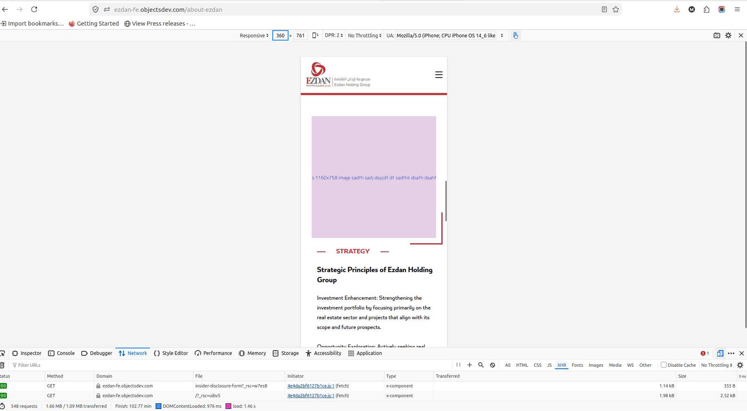This screenshot has height=411, width=747.
Task: Filter requests by CSS
Action: (x=538, y=365)
